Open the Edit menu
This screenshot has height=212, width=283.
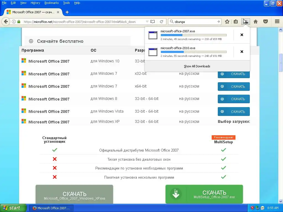click(13, 3)
